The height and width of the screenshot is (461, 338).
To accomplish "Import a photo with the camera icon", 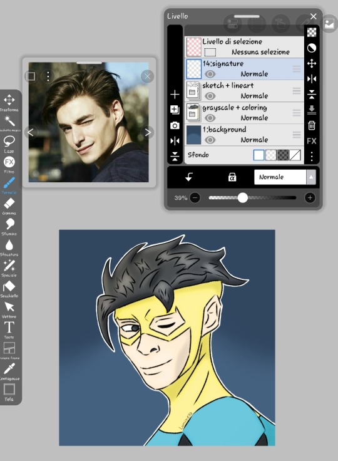I will click(175, 125).
